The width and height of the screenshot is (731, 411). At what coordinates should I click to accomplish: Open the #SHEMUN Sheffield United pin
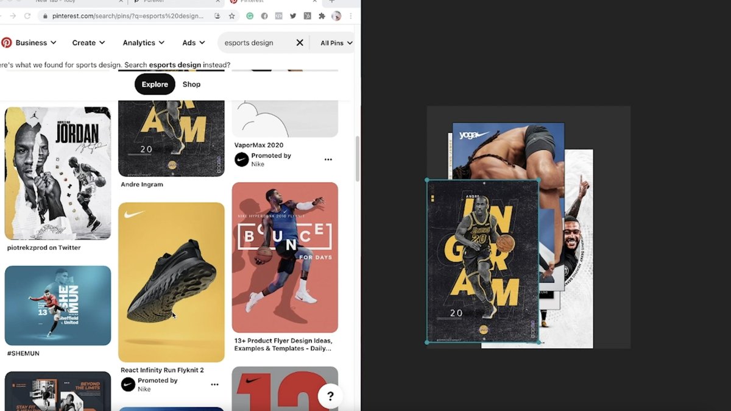(x=58, y=306)
